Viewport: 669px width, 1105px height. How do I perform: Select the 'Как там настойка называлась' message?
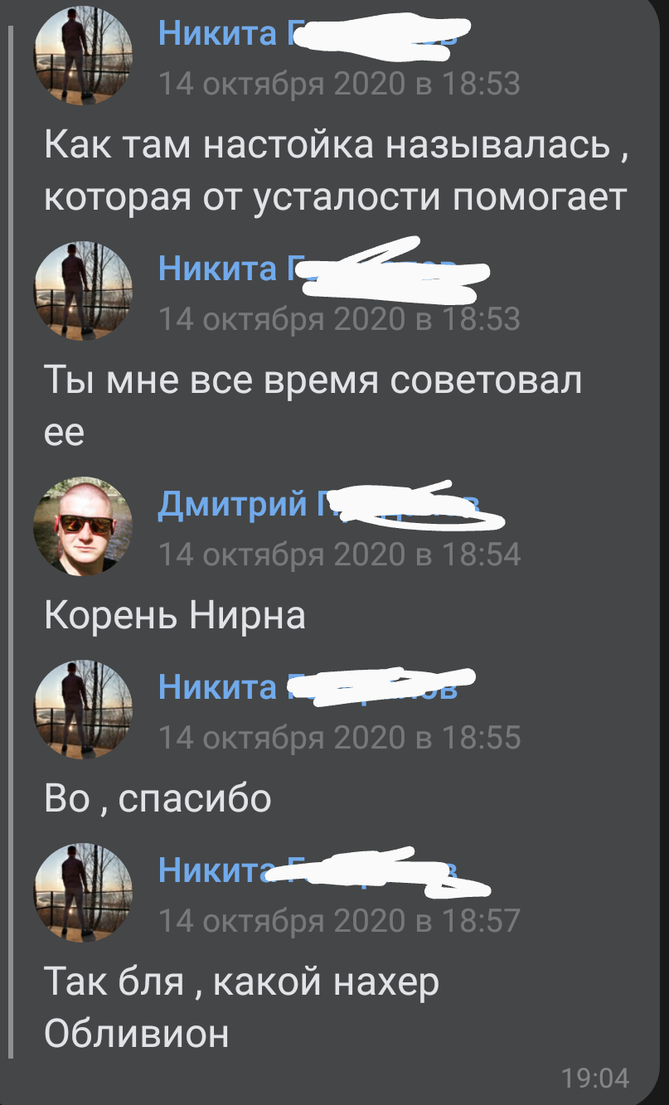[335, 172]
